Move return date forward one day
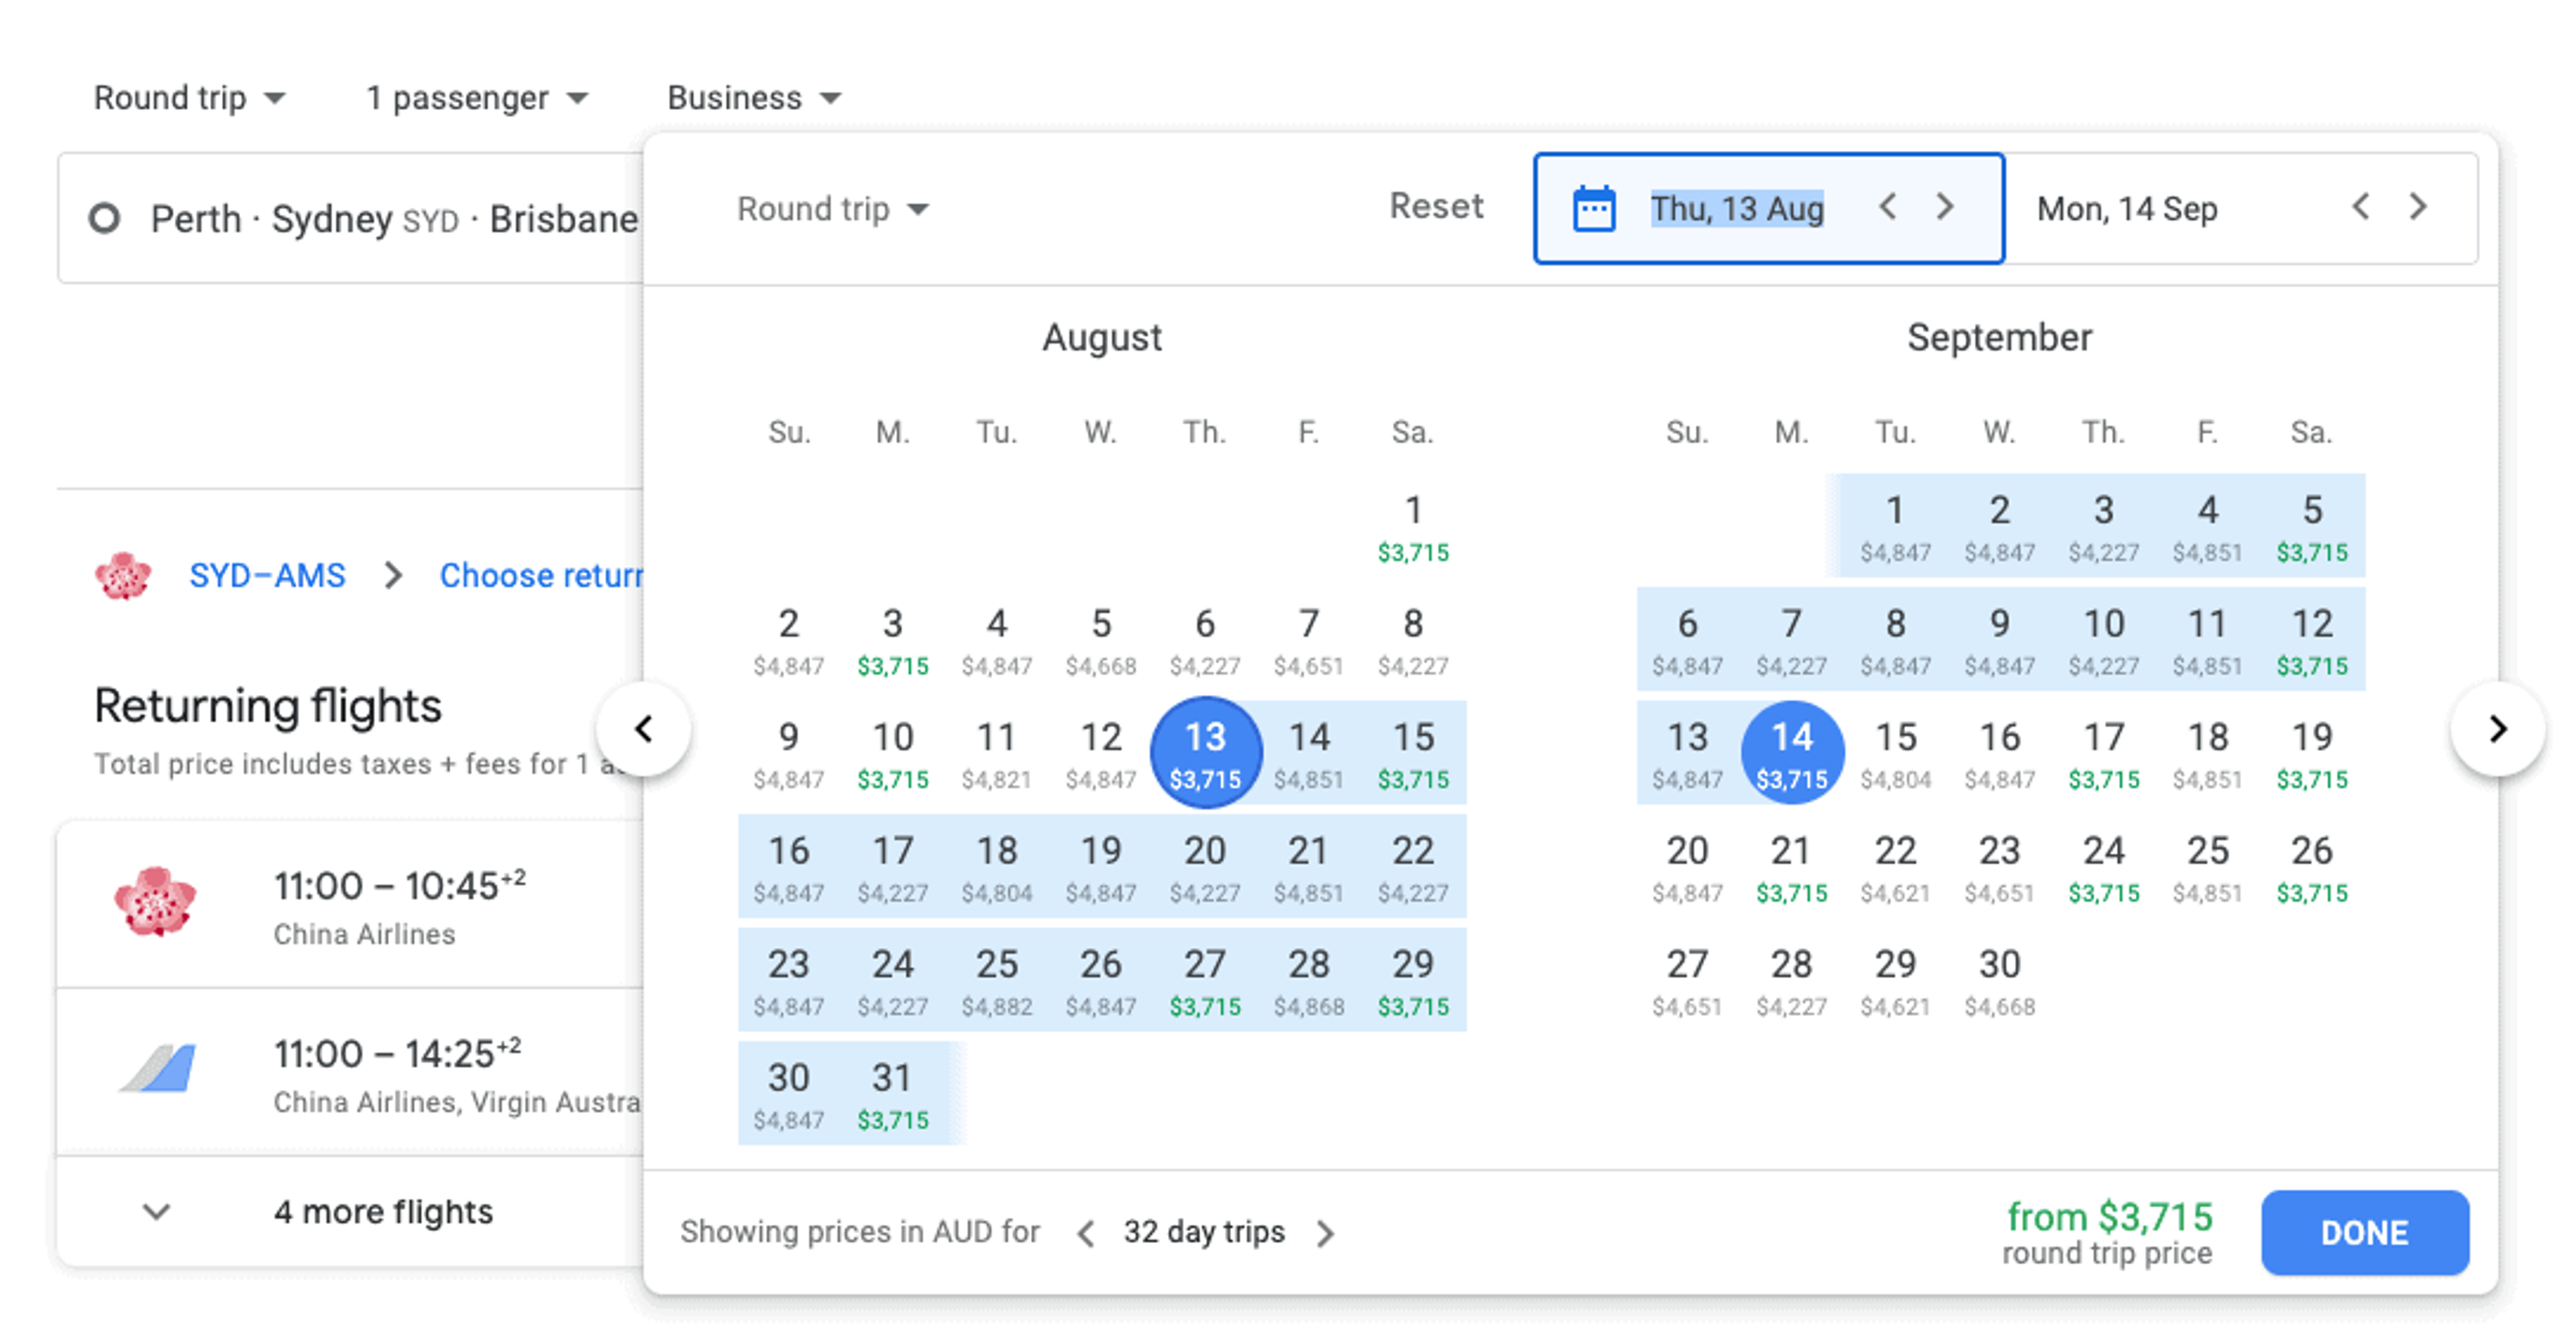The width and height of the screenshot is (2576, 1341). tap(2418, 207)
